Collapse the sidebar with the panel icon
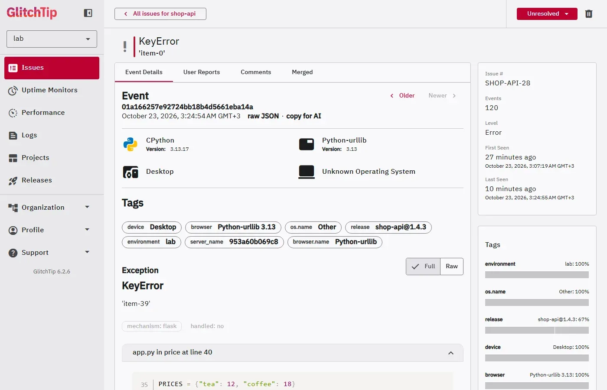The height and width of the screenshot is (390, 607). click(x=88, y=13)
